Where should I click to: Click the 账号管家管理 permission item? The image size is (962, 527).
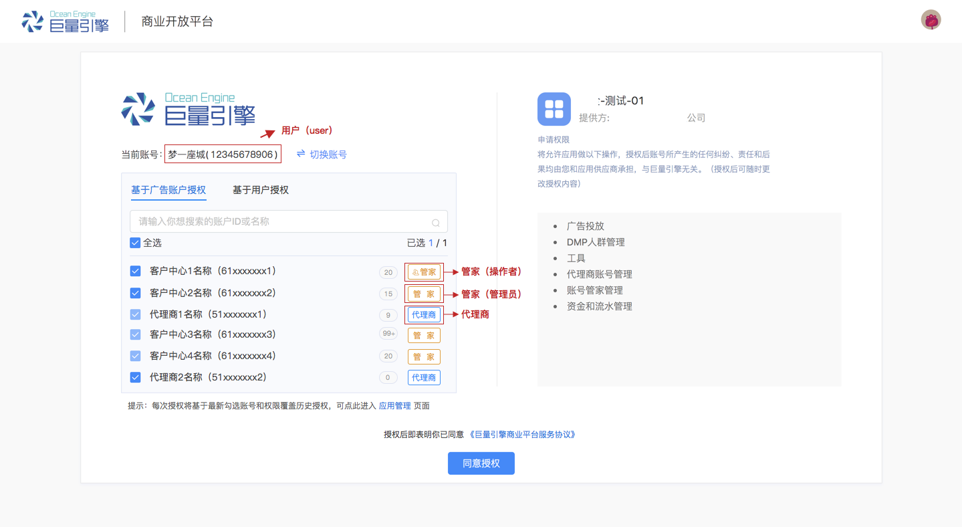click(595, 290)
